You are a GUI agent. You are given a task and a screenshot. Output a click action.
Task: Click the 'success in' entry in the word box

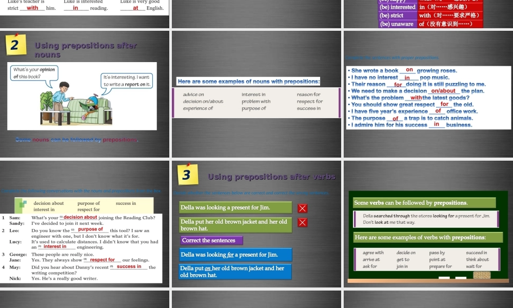tap(125, 203)
